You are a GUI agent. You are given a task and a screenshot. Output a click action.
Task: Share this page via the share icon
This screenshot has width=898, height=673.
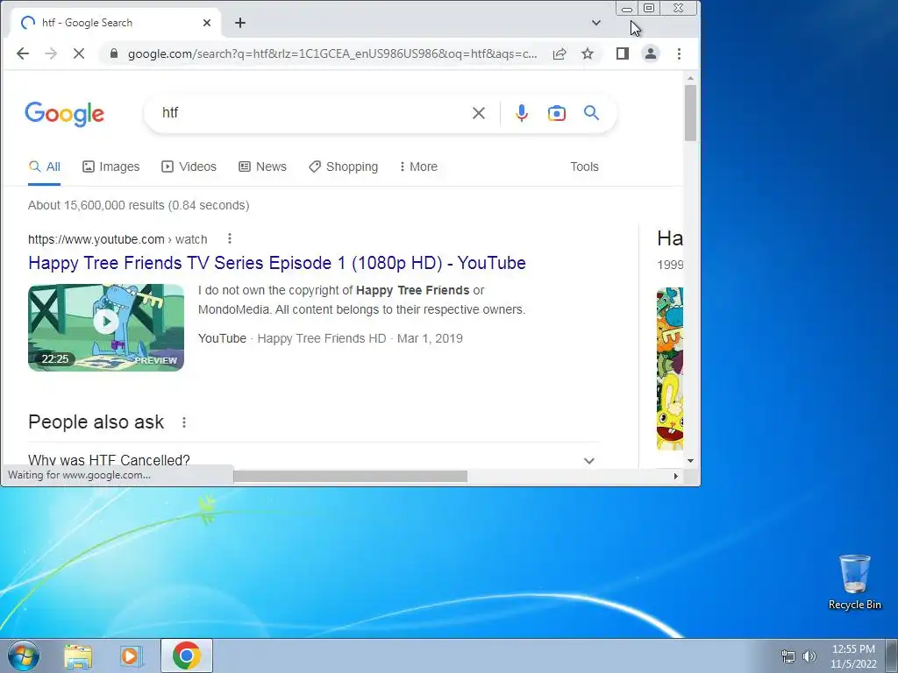point(559,53)
